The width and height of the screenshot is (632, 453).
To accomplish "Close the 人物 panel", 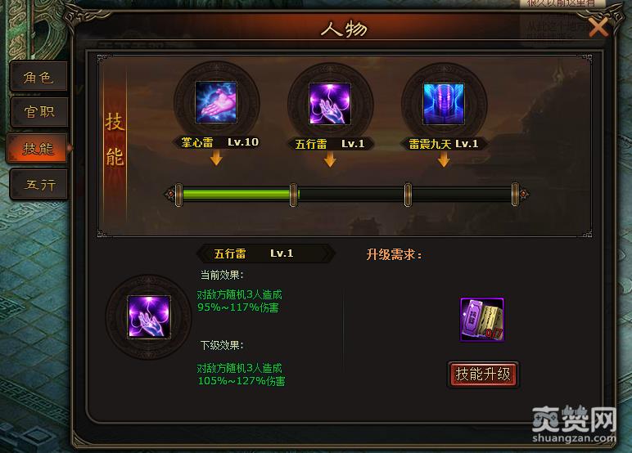I will tap(598, 28).
